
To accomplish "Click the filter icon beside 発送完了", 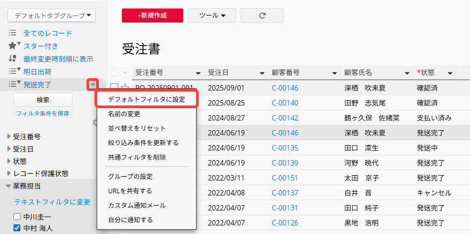I will tap(13, 84).
